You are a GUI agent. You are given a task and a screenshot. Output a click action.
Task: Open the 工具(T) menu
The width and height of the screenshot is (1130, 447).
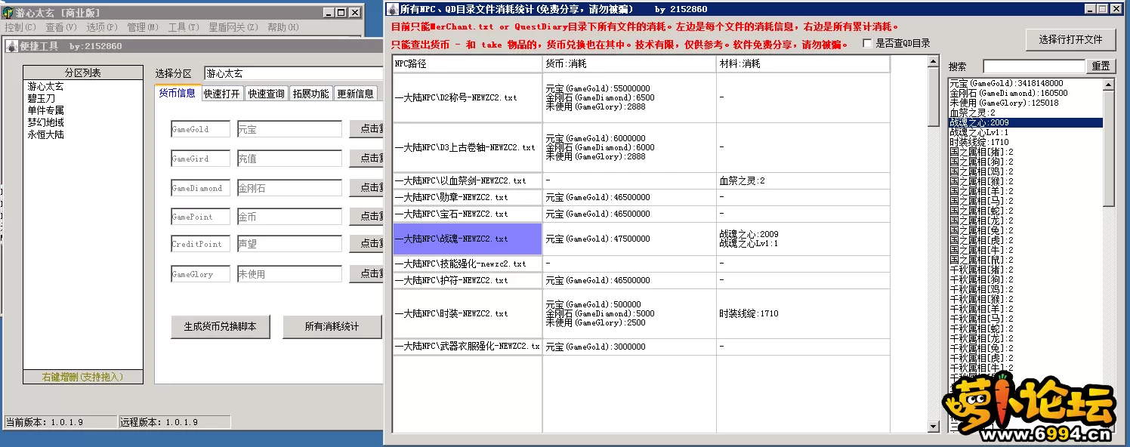184,27
